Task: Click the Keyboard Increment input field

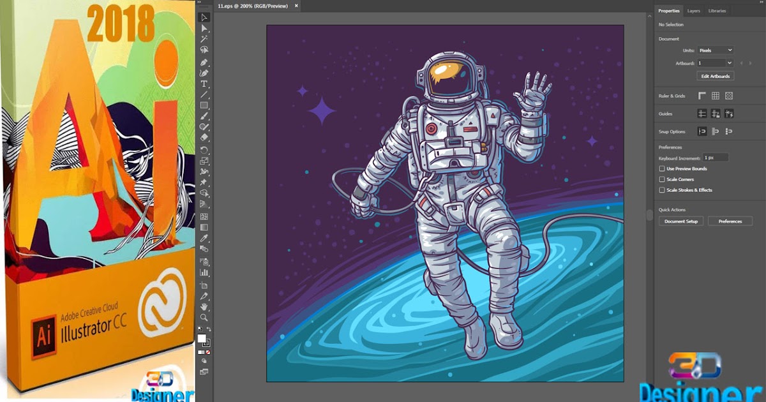Action: click(716, 158)
